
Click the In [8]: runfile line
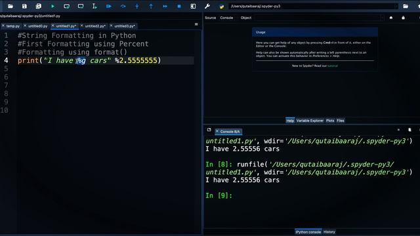pyautogui.click(x=300, y=165)
